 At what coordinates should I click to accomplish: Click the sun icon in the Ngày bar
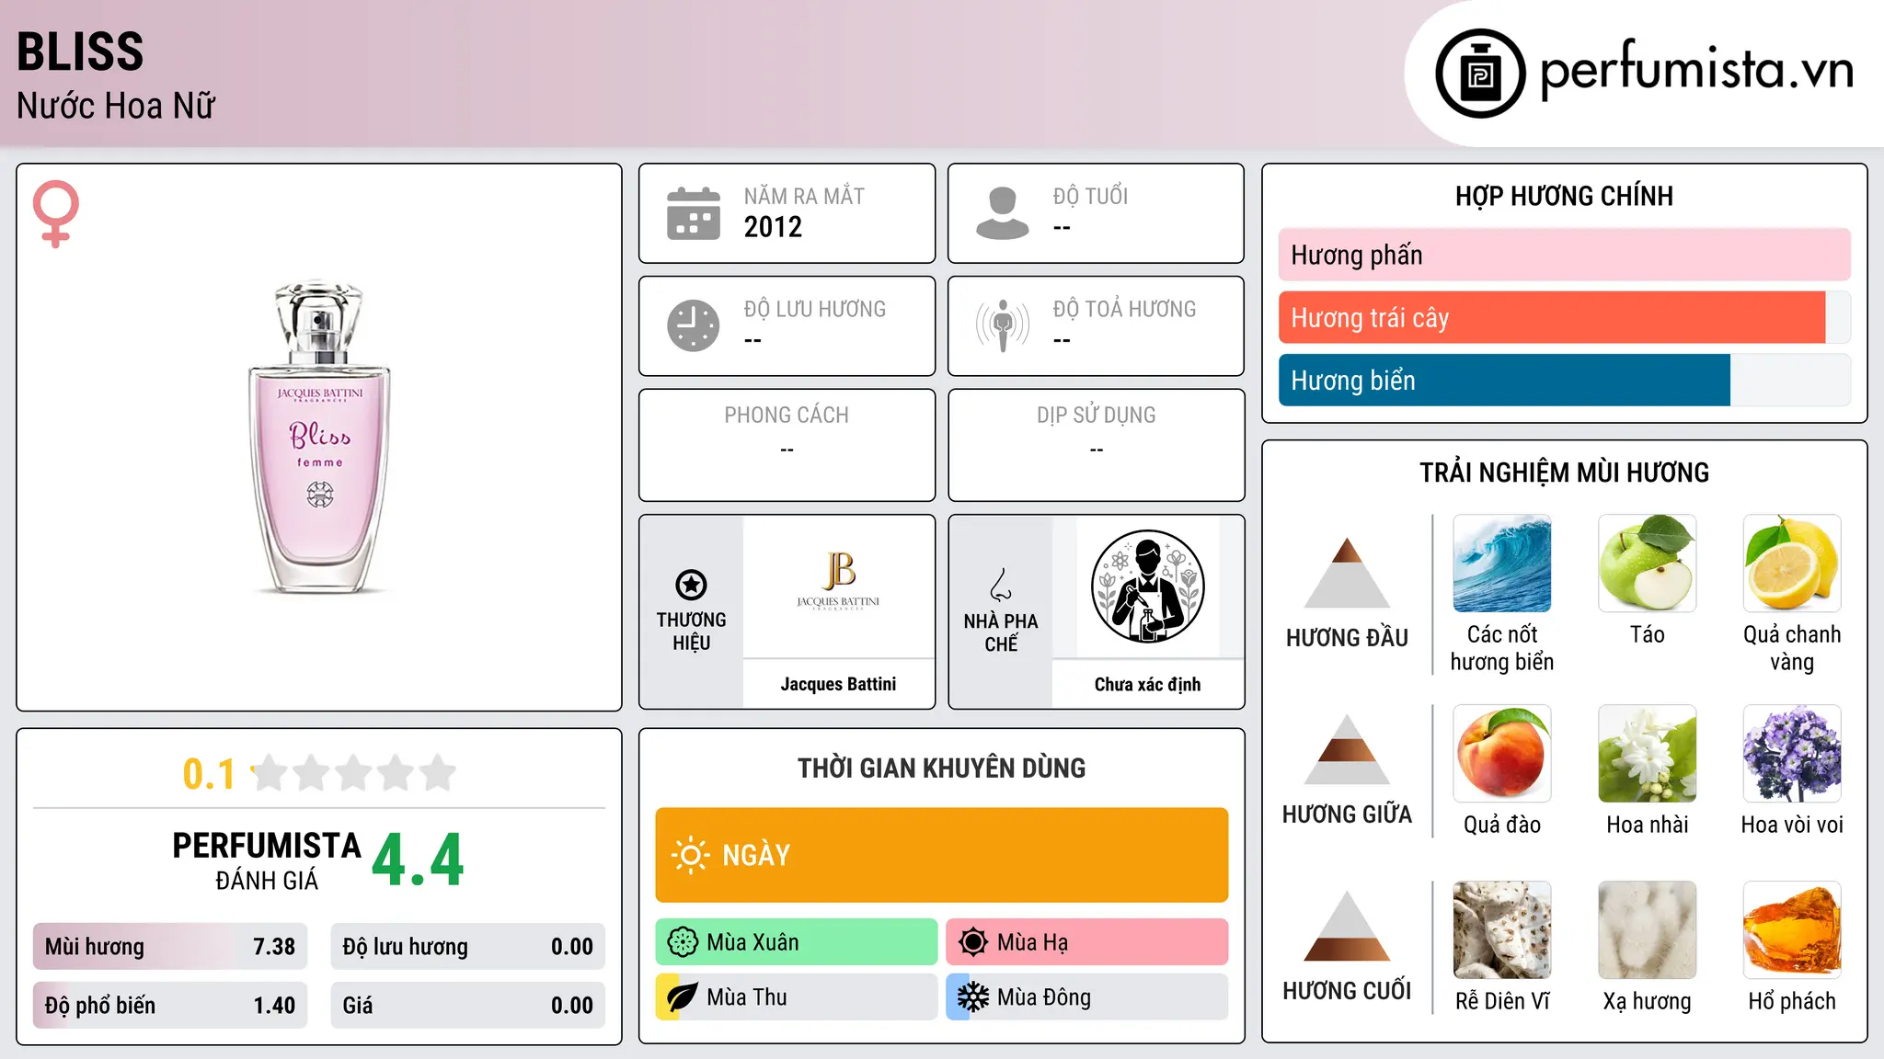(690, 855)
